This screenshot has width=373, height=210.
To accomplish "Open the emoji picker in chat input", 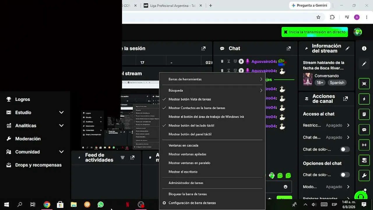I will [286, 187].
